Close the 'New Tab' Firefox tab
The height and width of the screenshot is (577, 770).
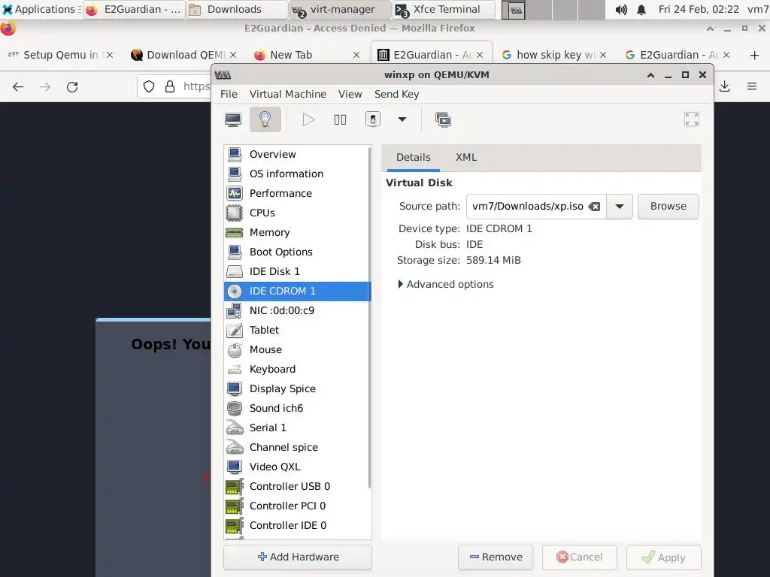click(356, 55)
